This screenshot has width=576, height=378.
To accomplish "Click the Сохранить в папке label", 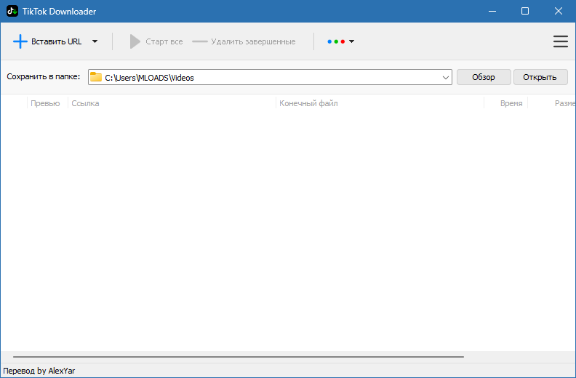I will (x=44, y=77).
